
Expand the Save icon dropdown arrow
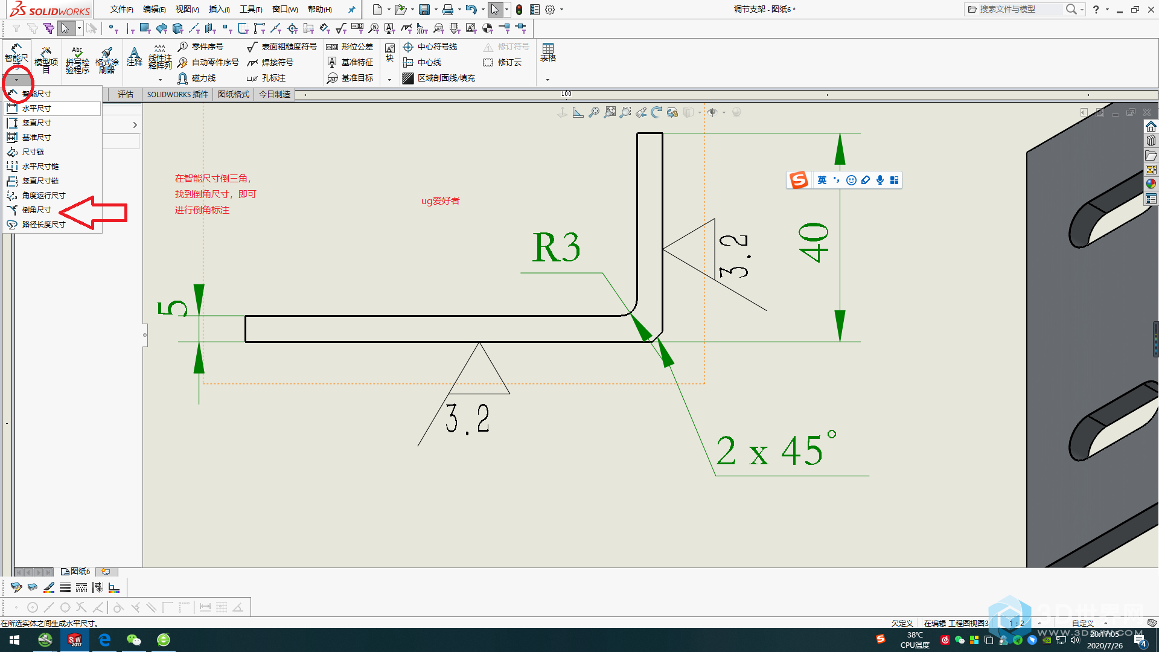click(x=436, y=9)
